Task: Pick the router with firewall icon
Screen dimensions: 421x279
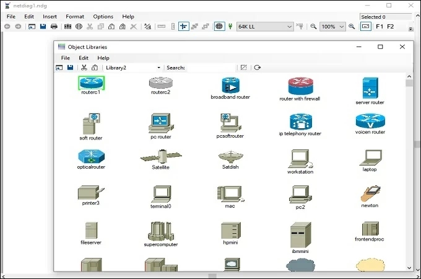Action: pyautogui.click(x=300, y=86)
